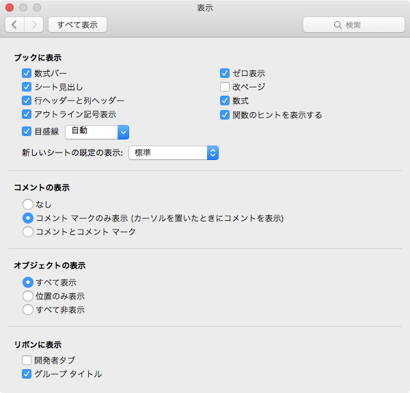Toggle 関数のヒントを表示する checkbox
Screen dimensions: 410x393
pyautogui.click(x=224, y=115)
